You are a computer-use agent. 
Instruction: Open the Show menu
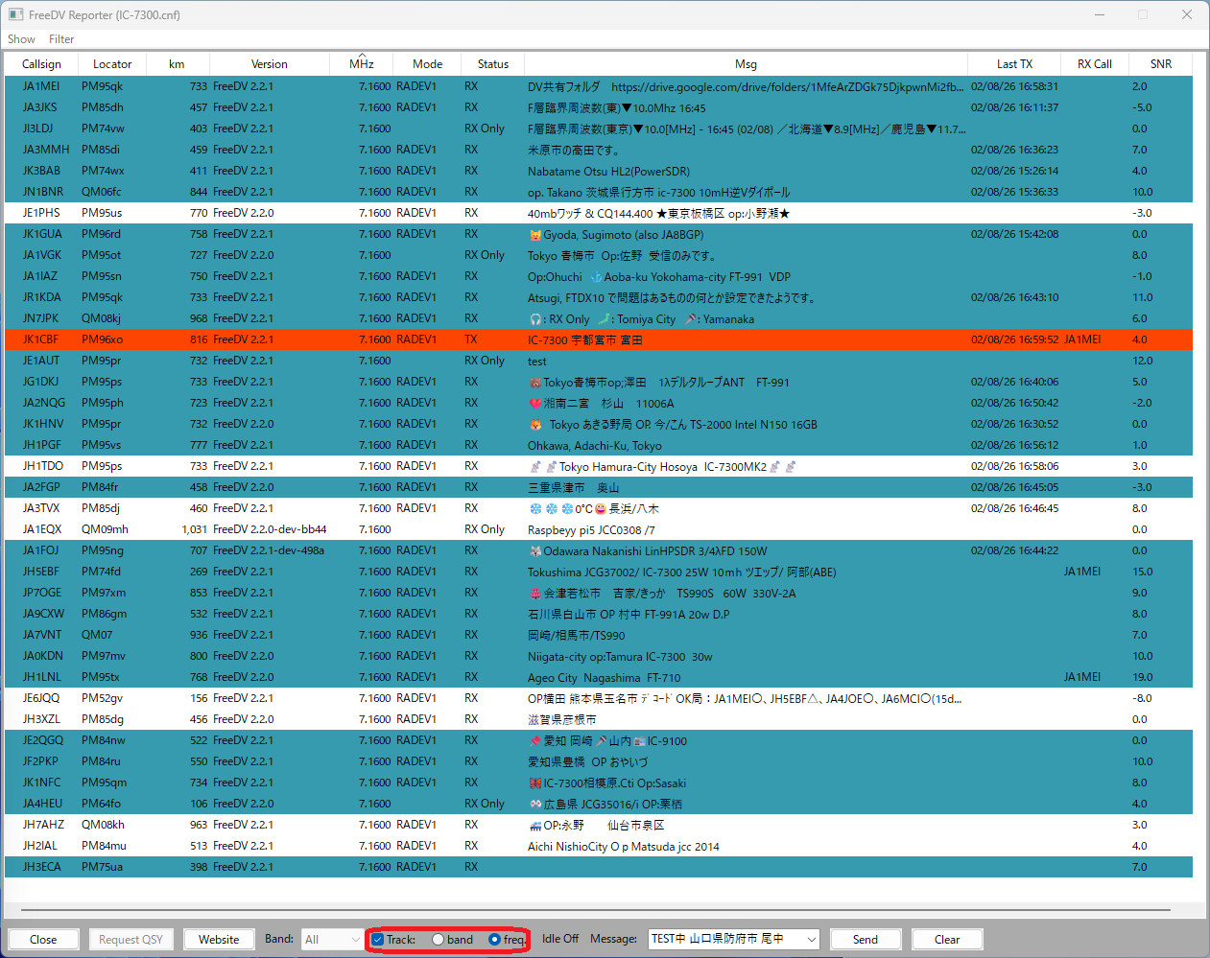click(x=21, y=39)
